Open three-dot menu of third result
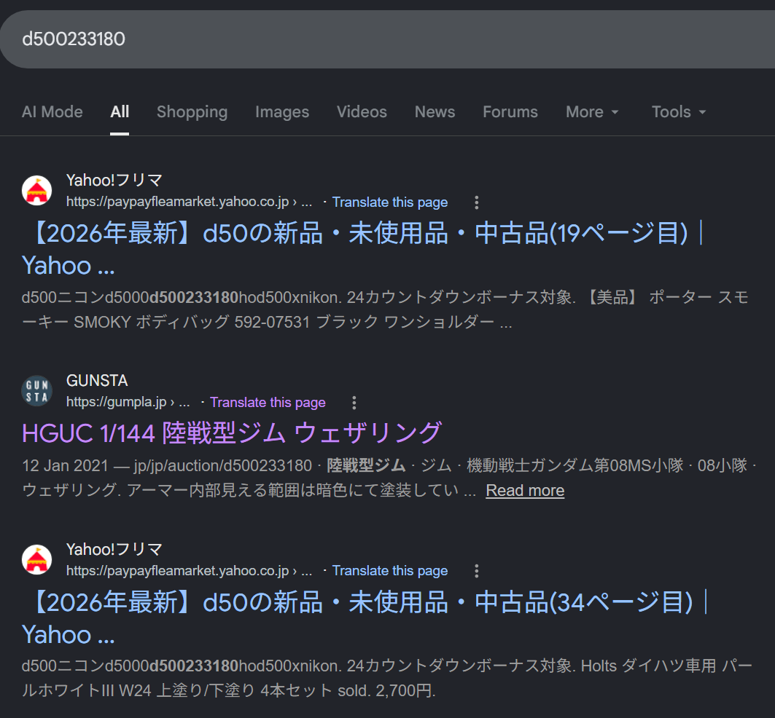 [477, 571]
